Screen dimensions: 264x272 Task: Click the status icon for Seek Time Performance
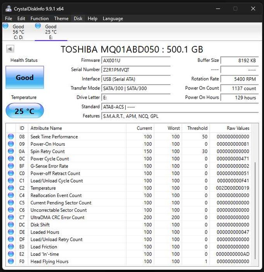click(11, 136)
